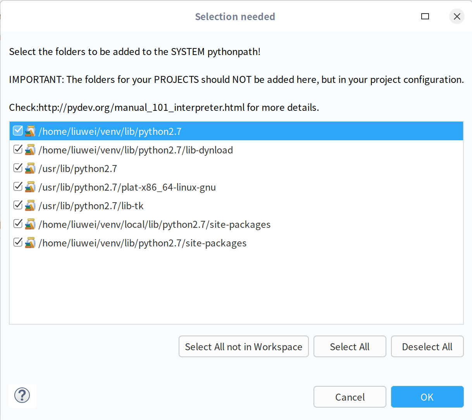Click the library icon for the lib-tk path
Viewport: 472px width, 420px height.
click(x=30, y=205)
